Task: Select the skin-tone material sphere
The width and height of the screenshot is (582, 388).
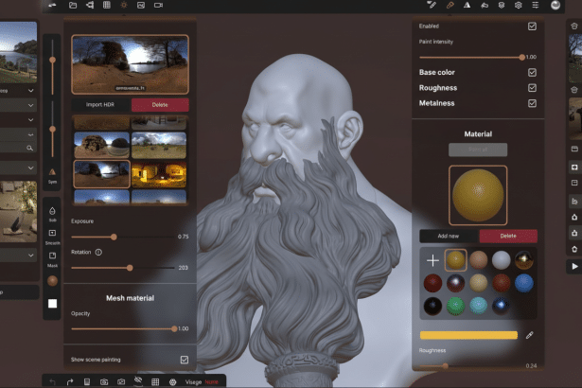Action: coord(479,260)
